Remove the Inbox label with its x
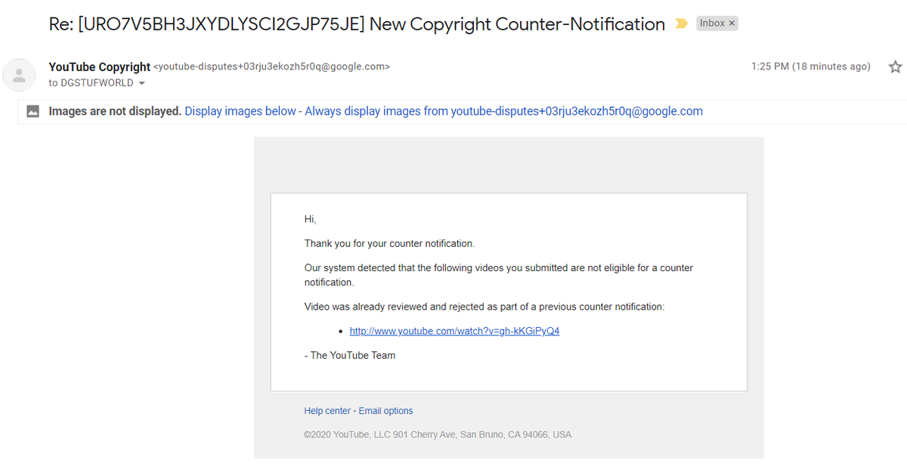 point(732,23)
